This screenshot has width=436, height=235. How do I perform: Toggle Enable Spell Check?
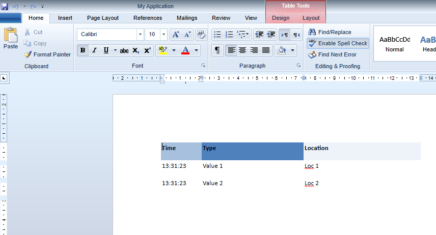[x=338, y=43]
